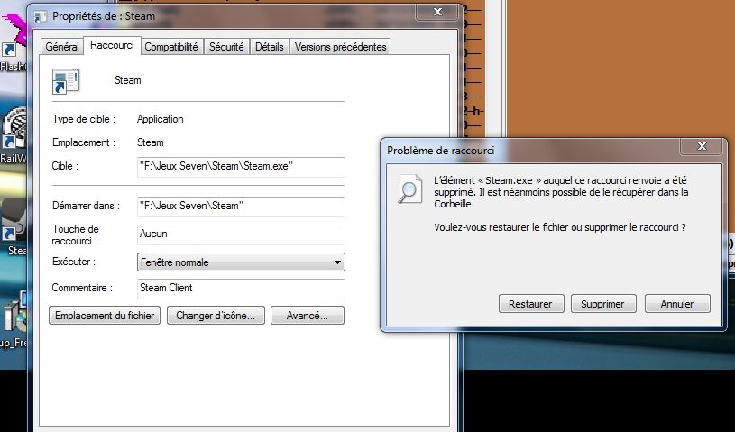
Task: Click the Démarrer dans field
Action: click(241, 207)
